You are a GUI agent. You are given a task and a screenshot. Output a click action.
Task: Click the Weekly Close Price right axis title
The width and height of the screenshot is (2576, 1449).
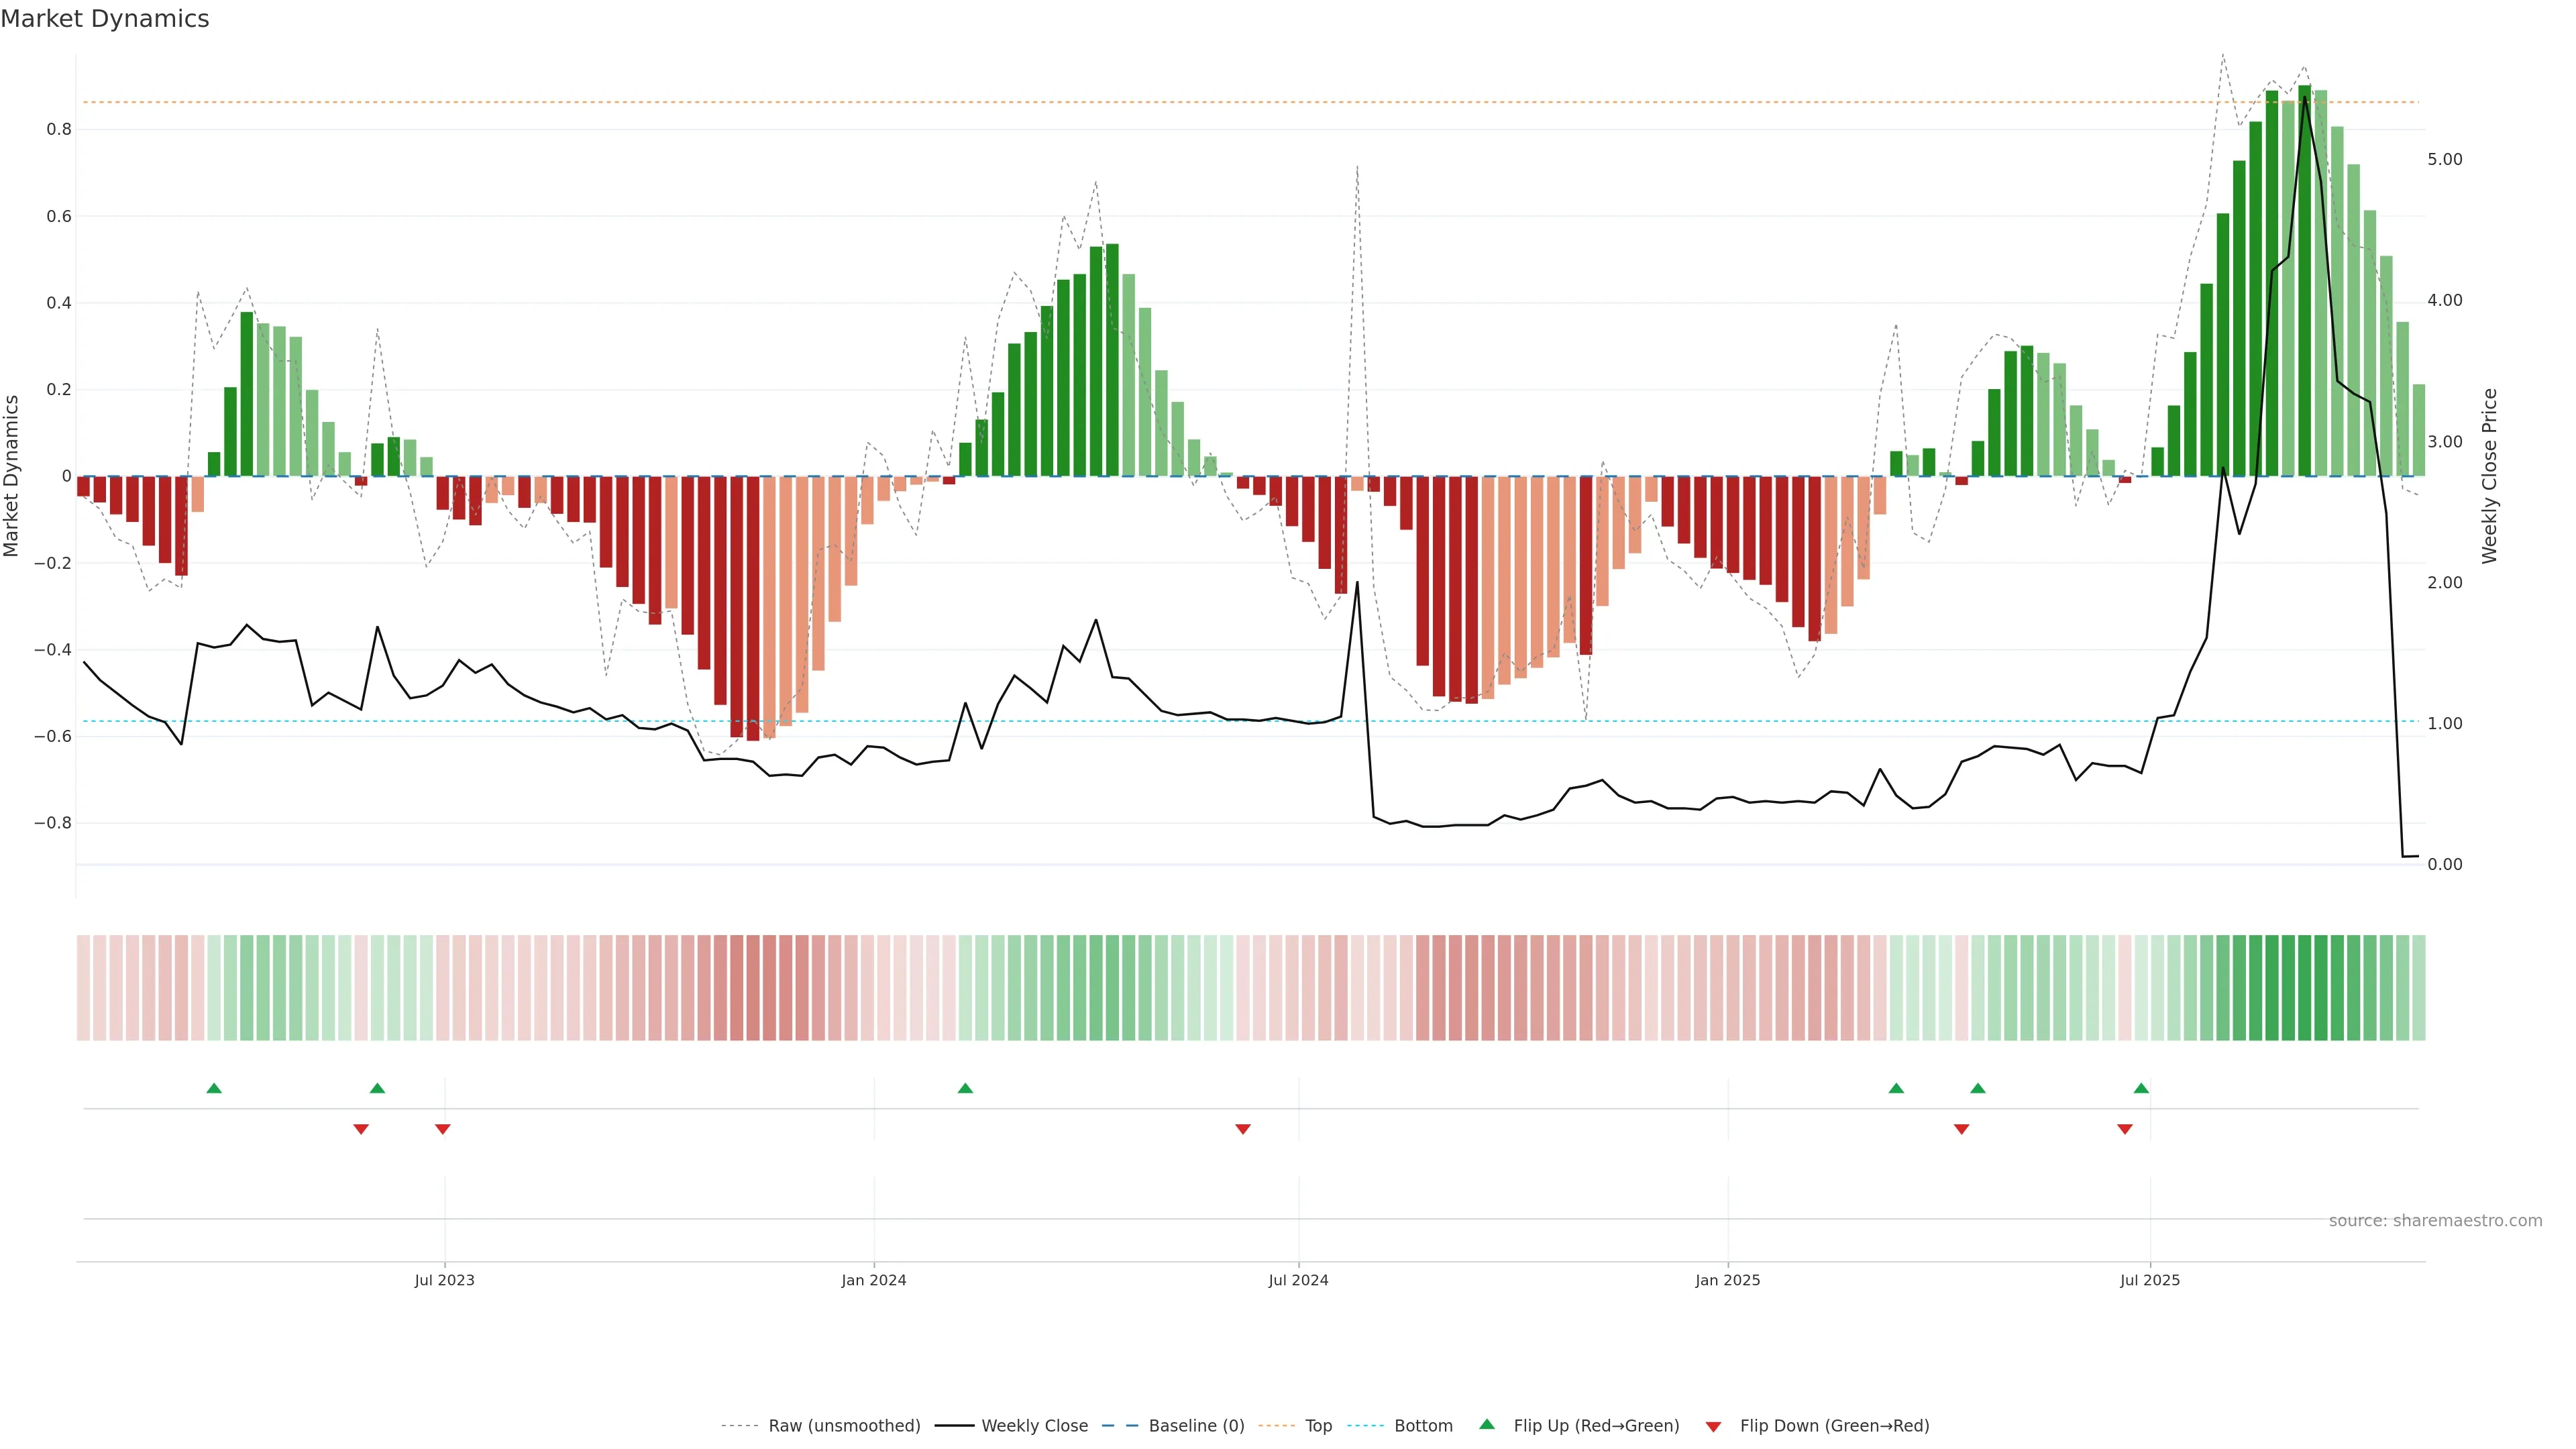2489,476
